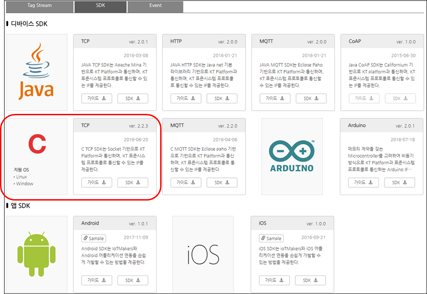427x294 pixels.
Task: Download the Arduino SDK
Action: (x=399, y=182)
